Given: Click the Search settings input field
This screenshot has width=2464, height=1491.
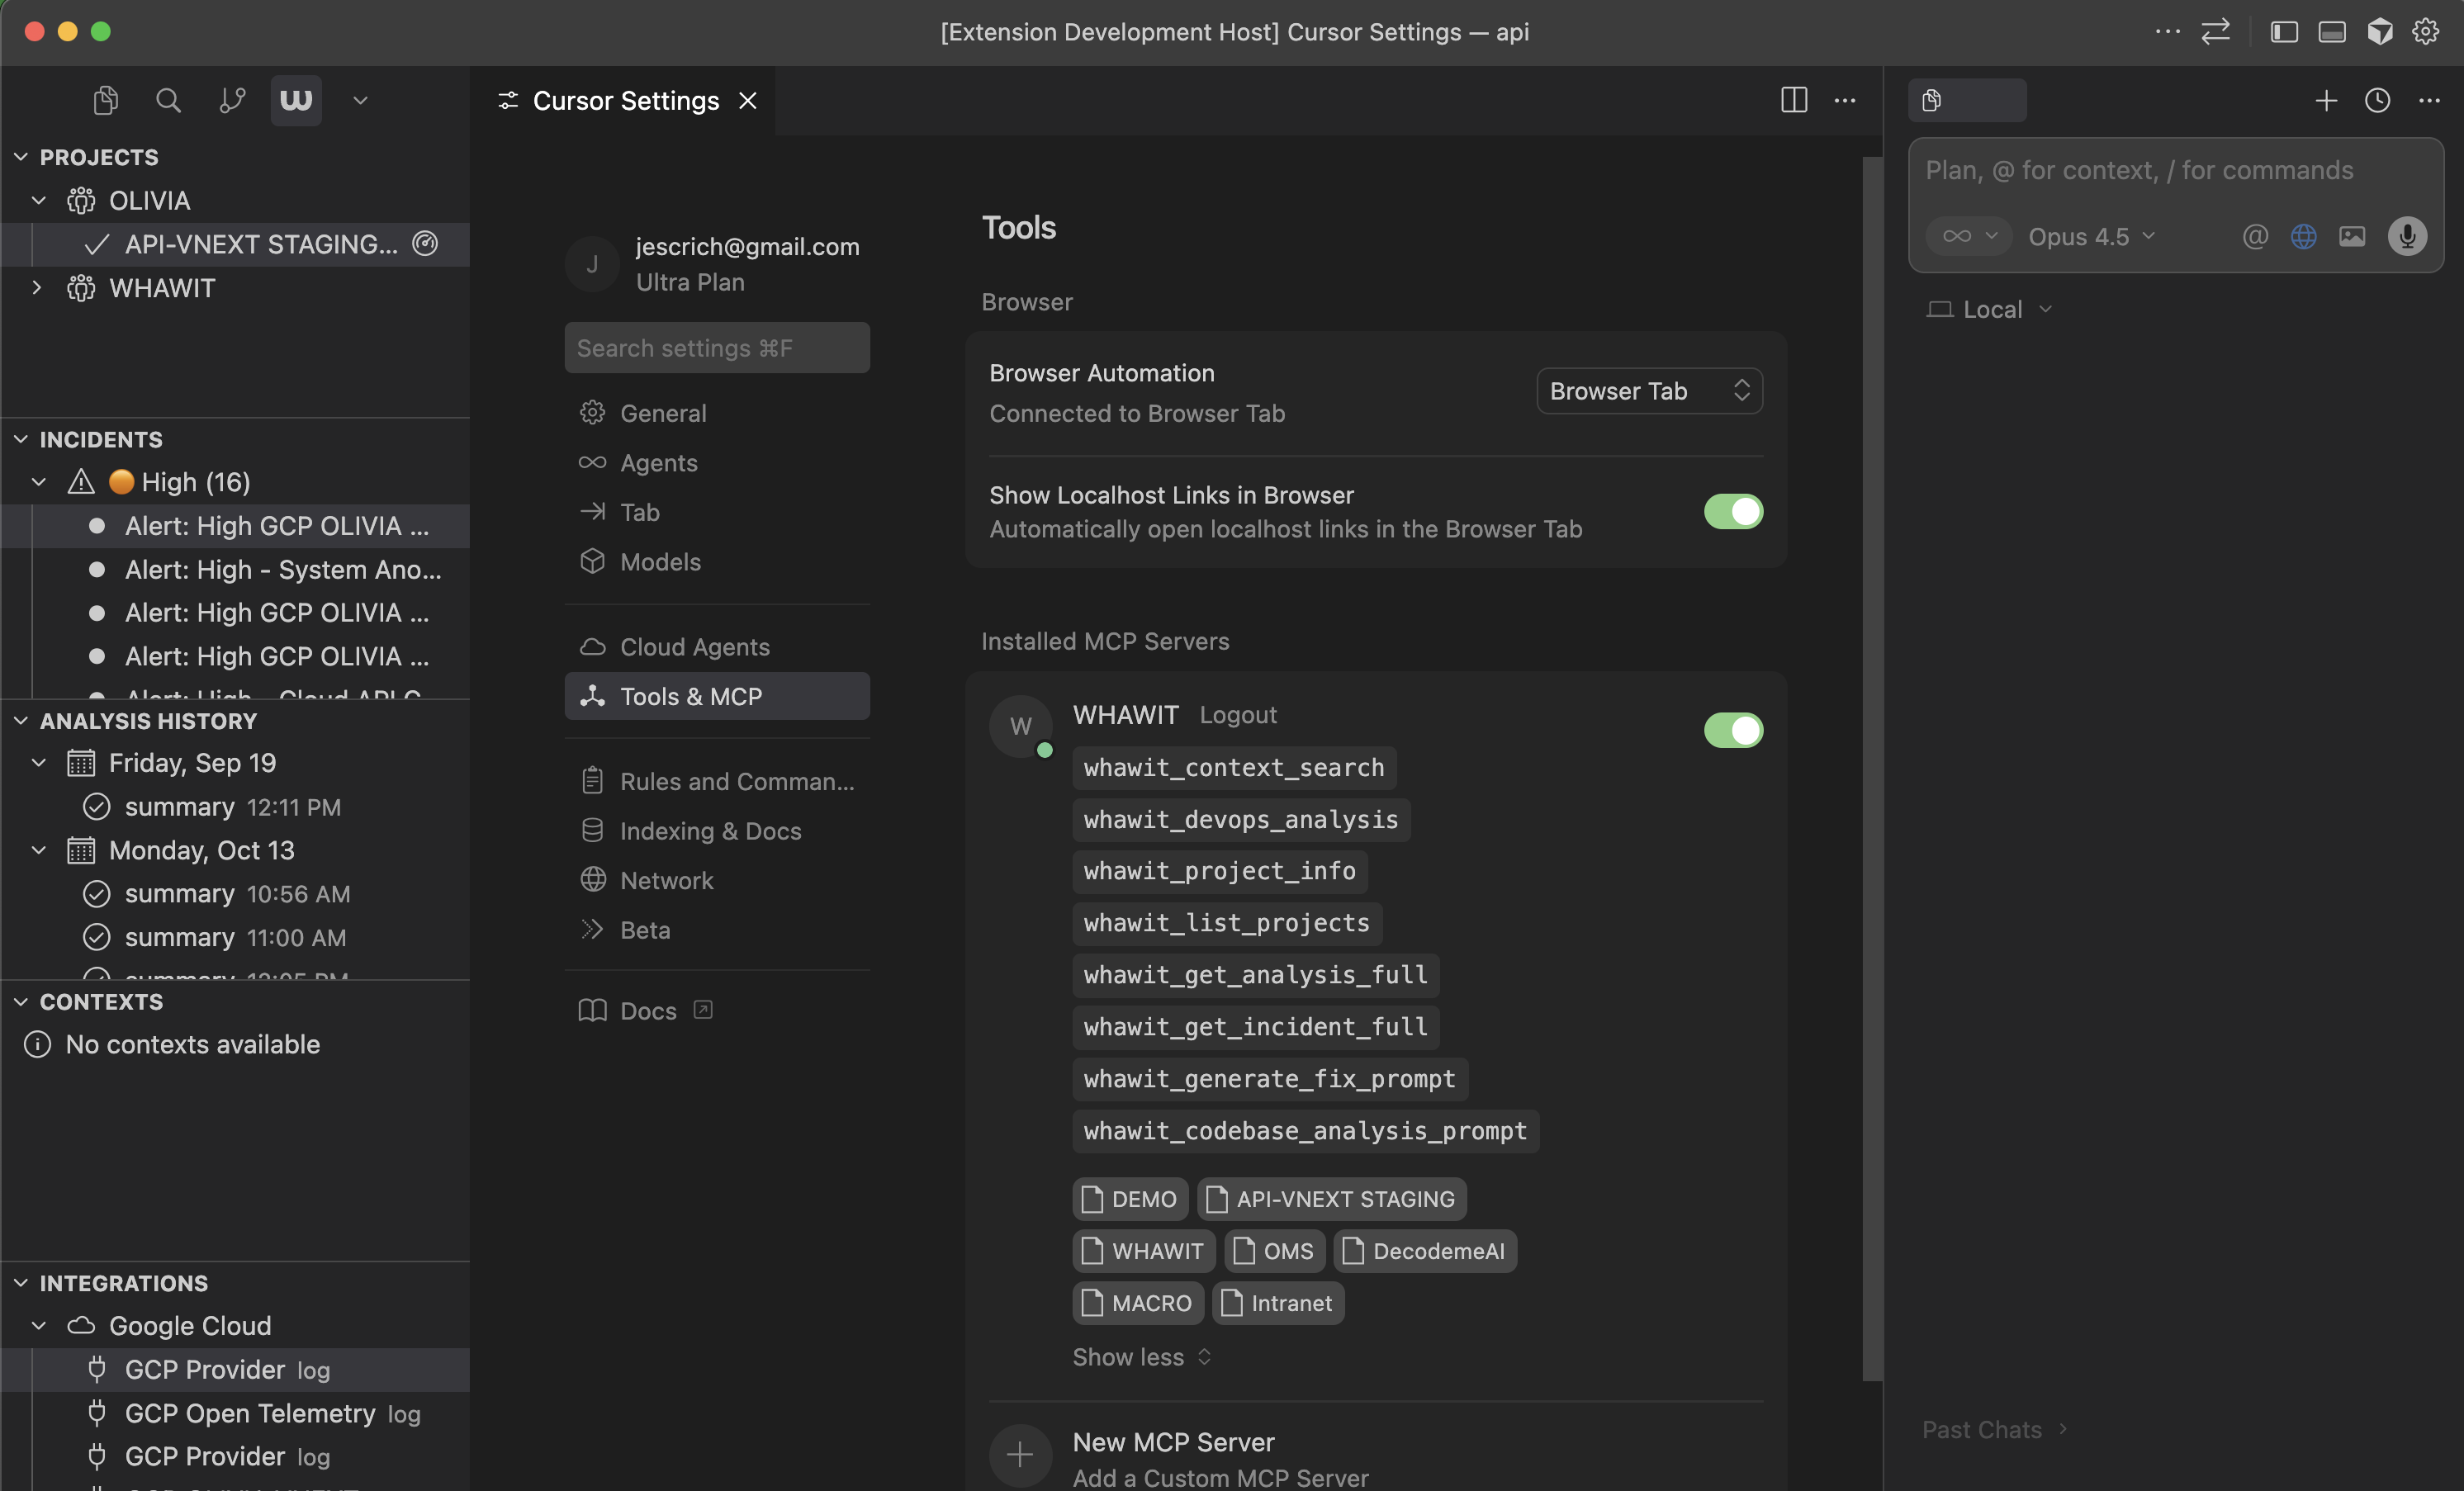Looking at the screenshot, I should 716,348.
